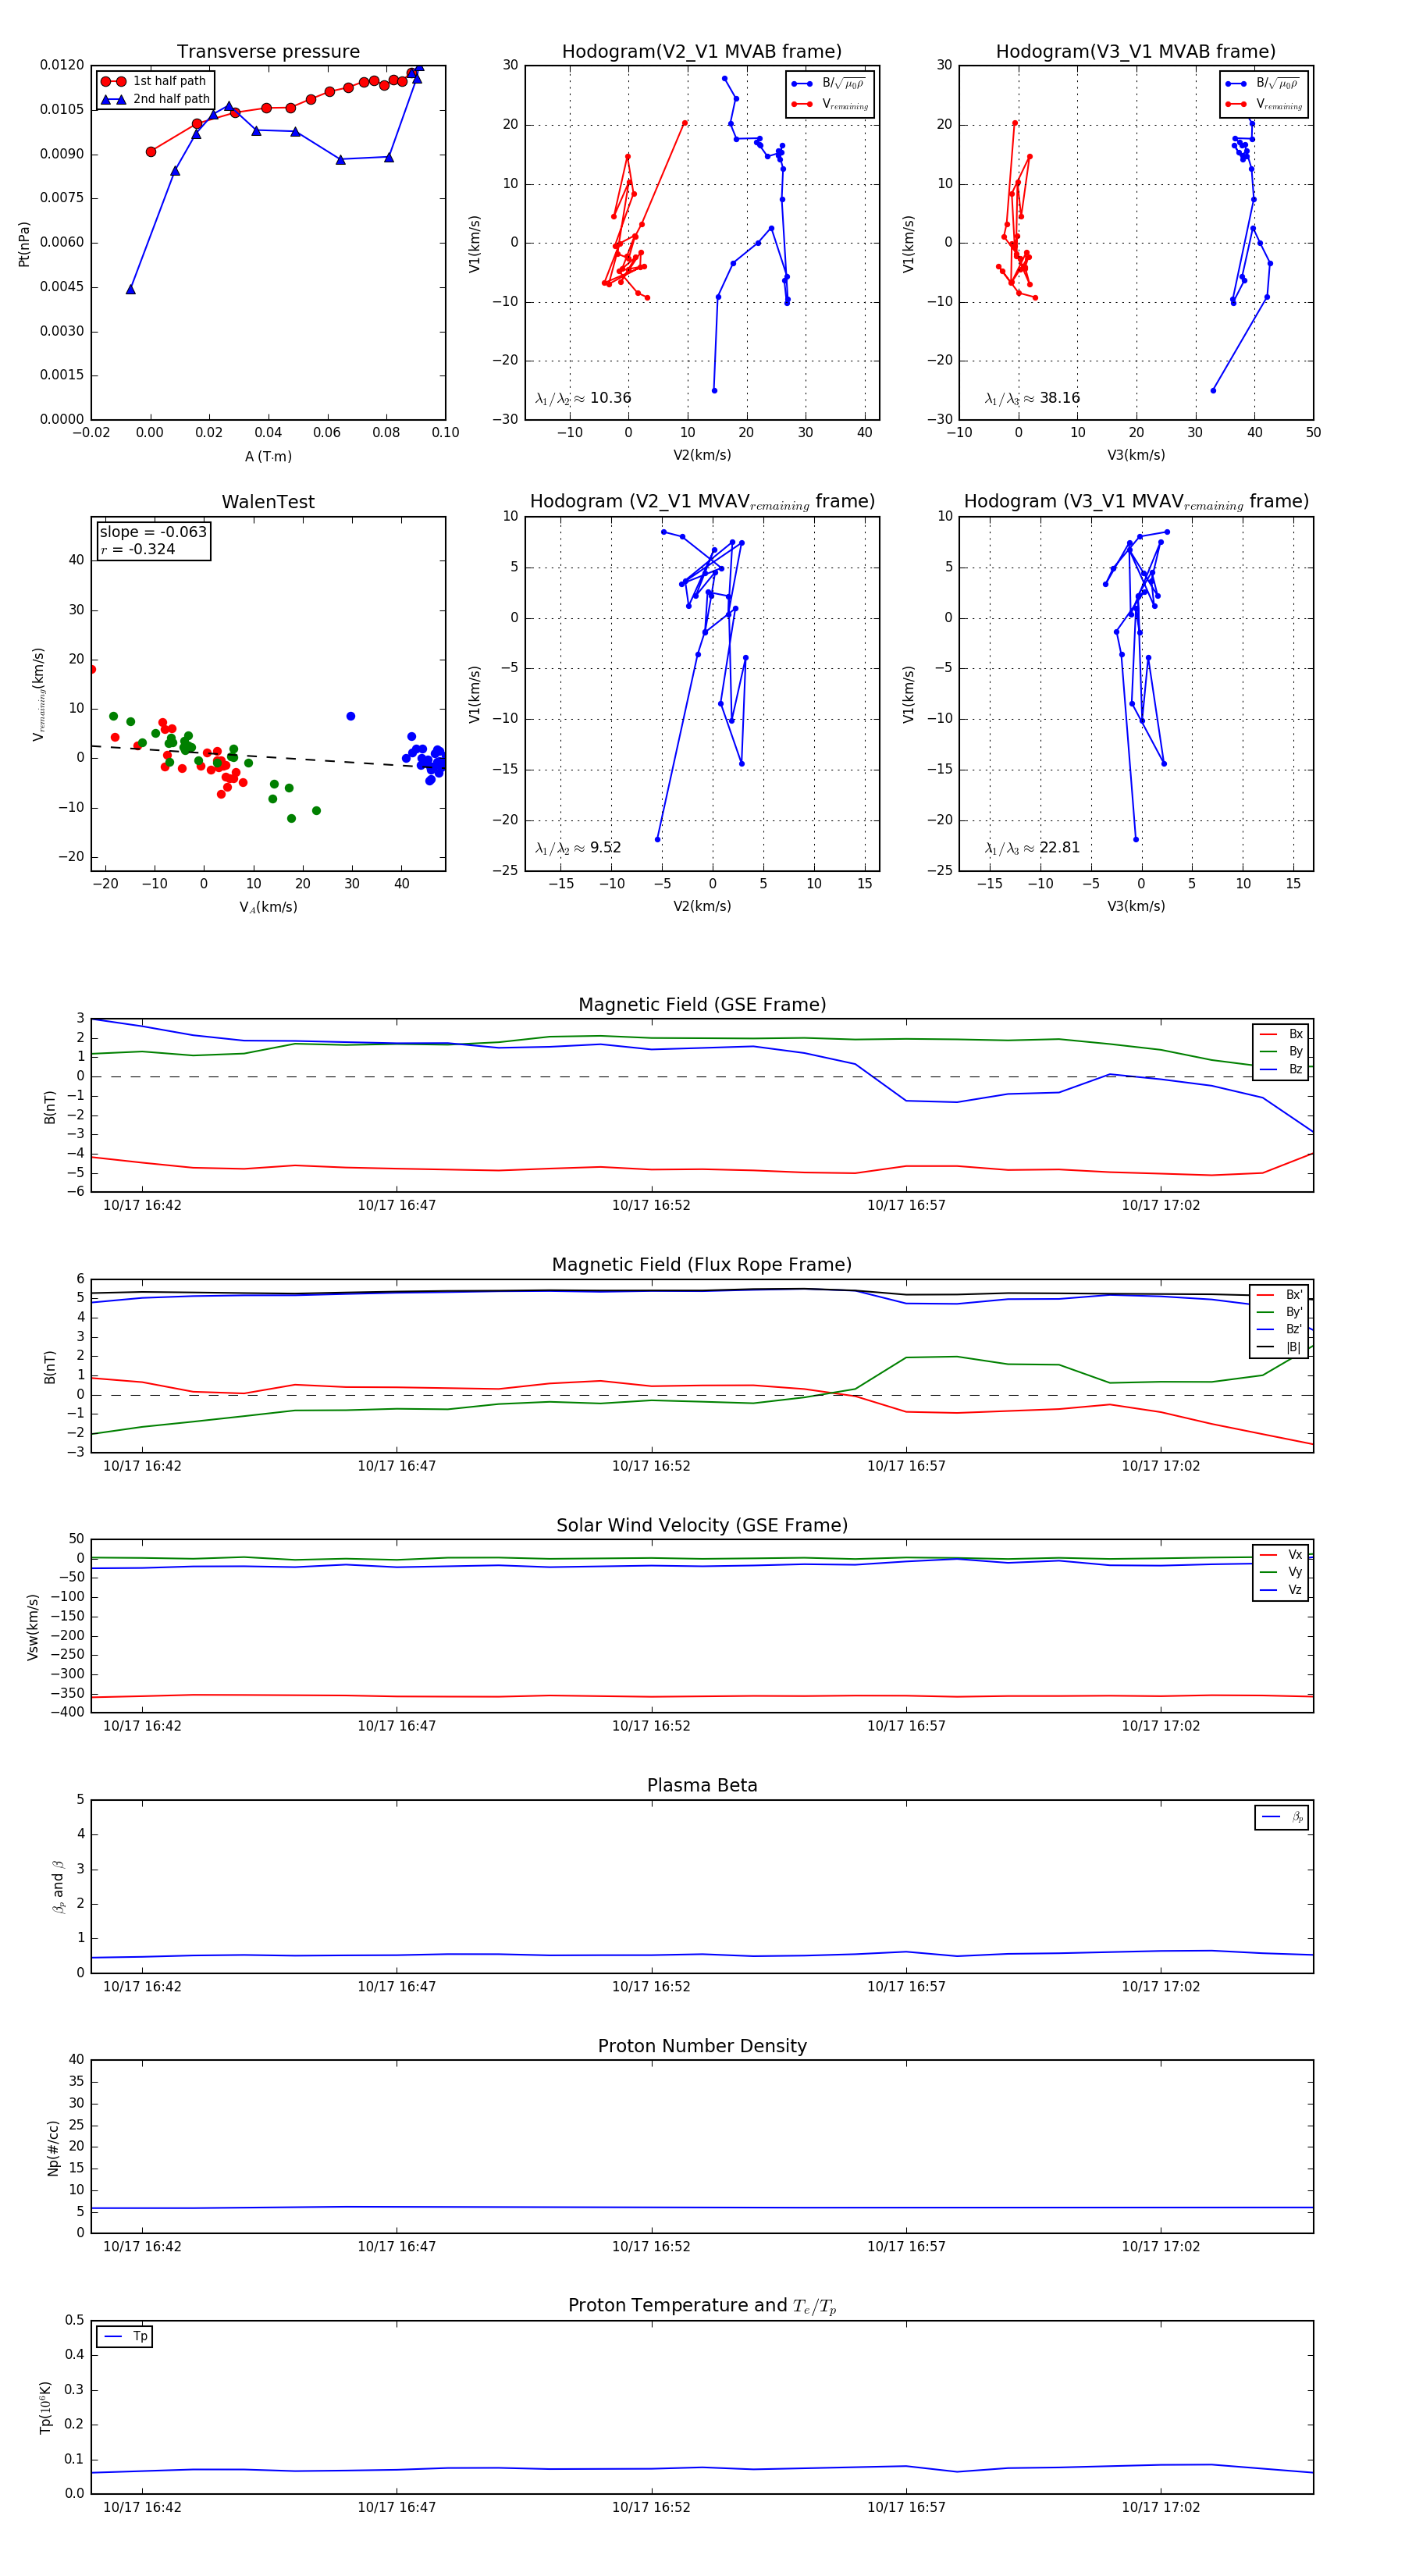Image resolution: width=1405 pixels, height=2576 pixels.
Task: Click the 'Transverse pressure' plot title
Action: point(268,52)
